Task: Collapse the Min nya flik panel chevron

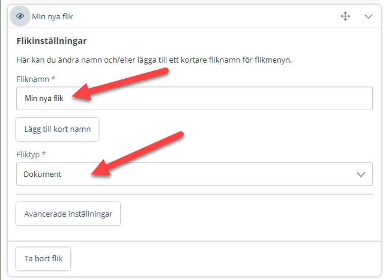Action: (368, 17)
